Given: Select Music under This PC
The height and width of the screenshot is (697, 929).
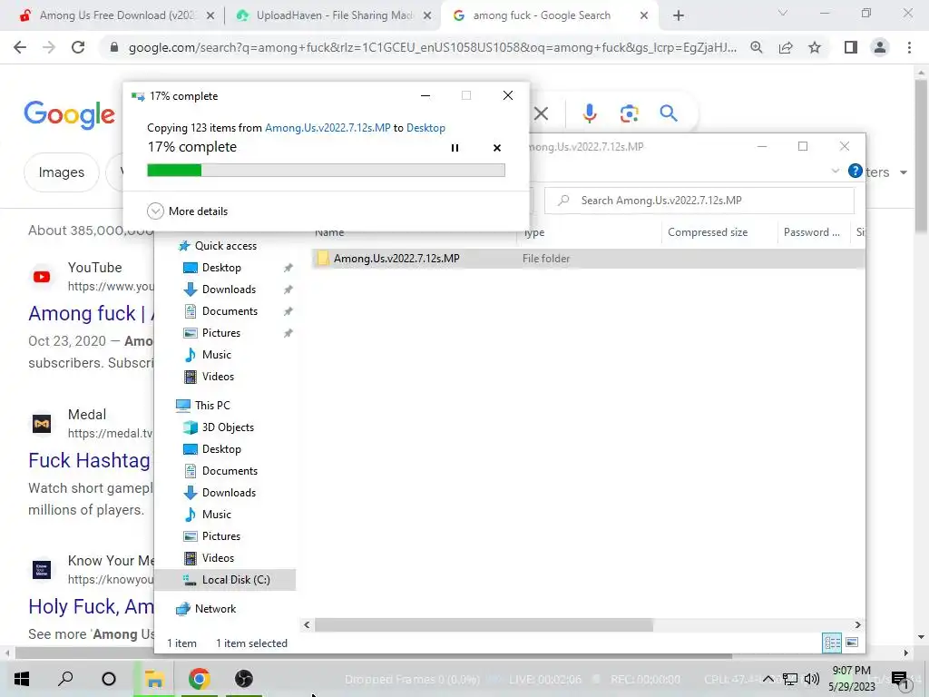Looking at the screenshot, I should [216, 515].
